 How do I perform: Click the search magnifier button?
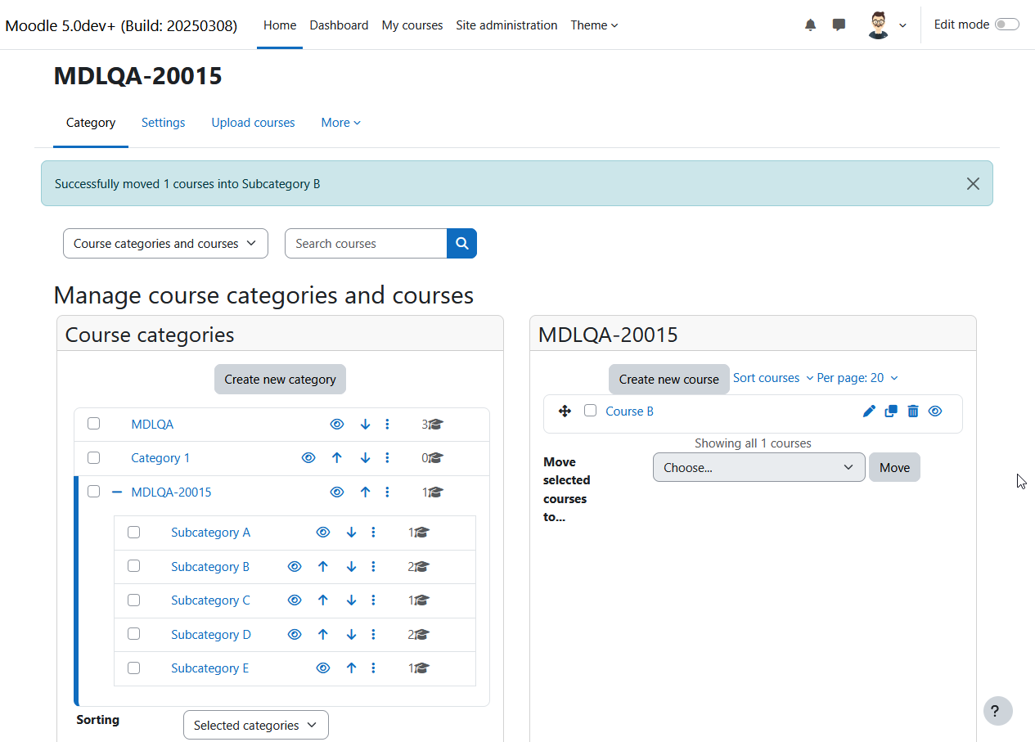pyautogui.click(x=461, y=243)
